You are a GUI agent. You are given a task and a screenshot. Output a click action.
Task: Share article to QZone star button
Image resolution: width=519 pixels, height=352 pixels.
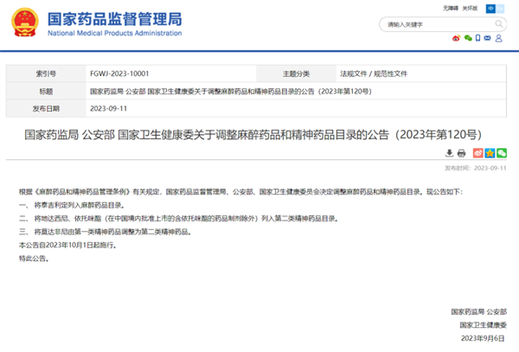click(x=488, y=153)
